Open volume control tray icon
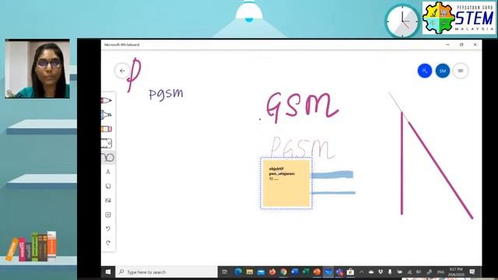The image size is (498, 280). [419, 272]
